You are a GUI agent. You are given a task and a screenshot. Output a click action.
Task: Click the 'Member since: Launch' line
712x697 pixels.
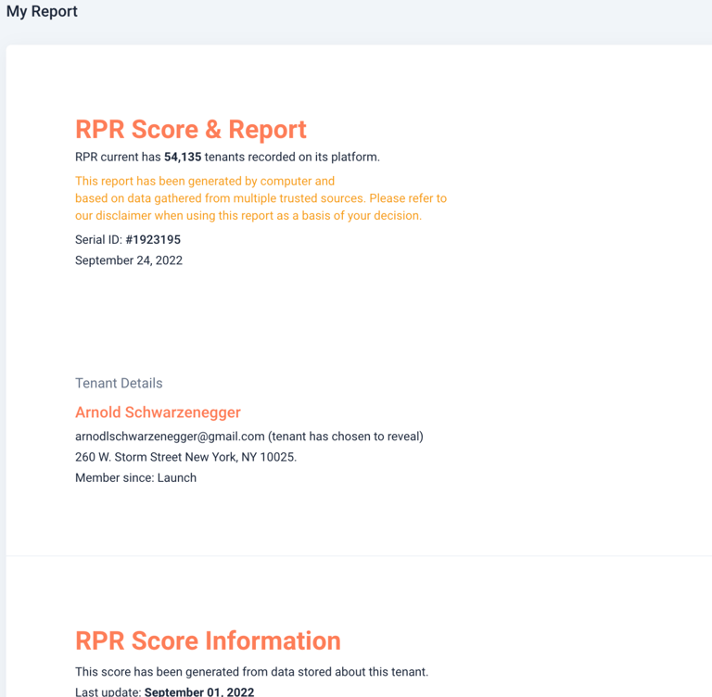click(x=135, y=478)
